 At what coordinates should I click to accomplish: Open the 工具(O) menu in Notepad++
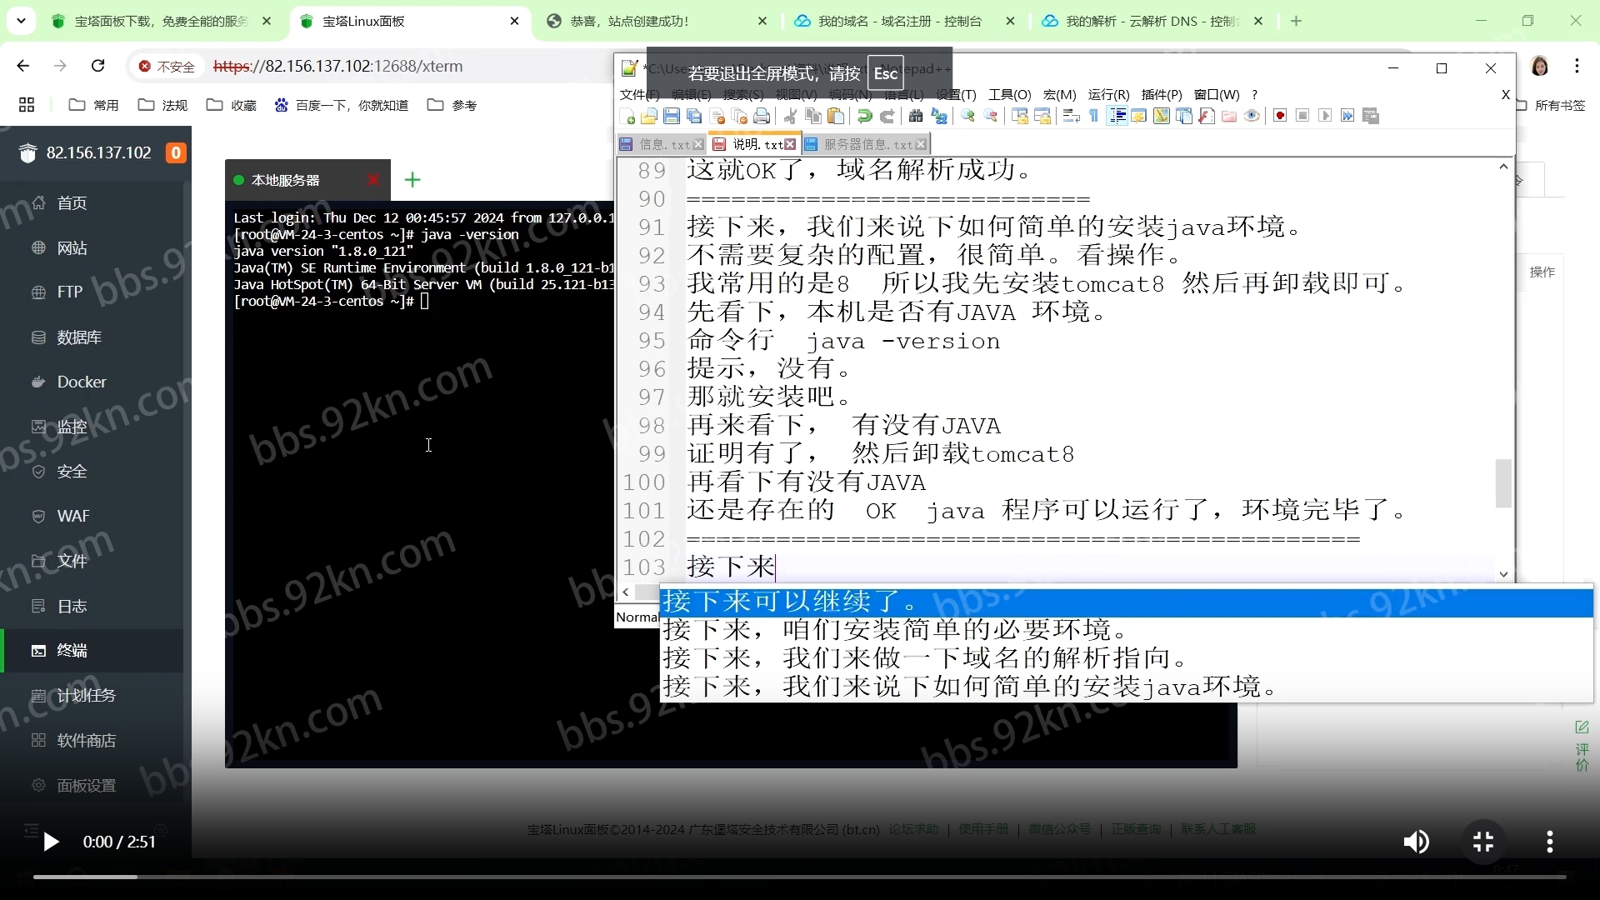point(1009,95)
